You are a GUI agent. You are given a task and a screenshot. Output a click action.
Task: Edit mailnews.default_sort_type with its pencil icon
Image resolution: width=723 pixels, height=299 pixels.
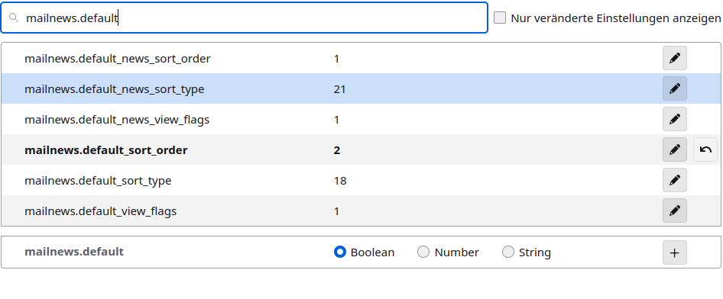click(675, 180)
